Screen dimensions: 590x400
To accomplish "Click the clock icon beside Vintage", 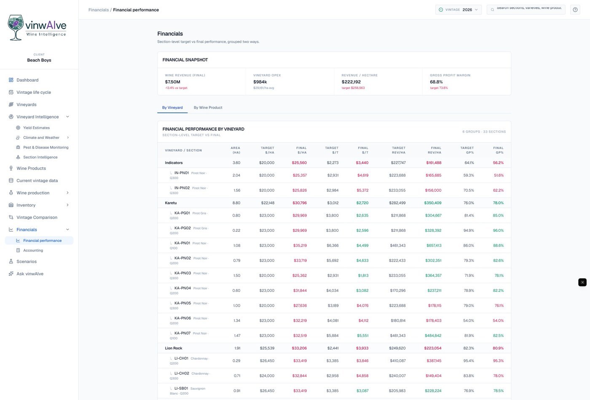I will pos(441,10).
